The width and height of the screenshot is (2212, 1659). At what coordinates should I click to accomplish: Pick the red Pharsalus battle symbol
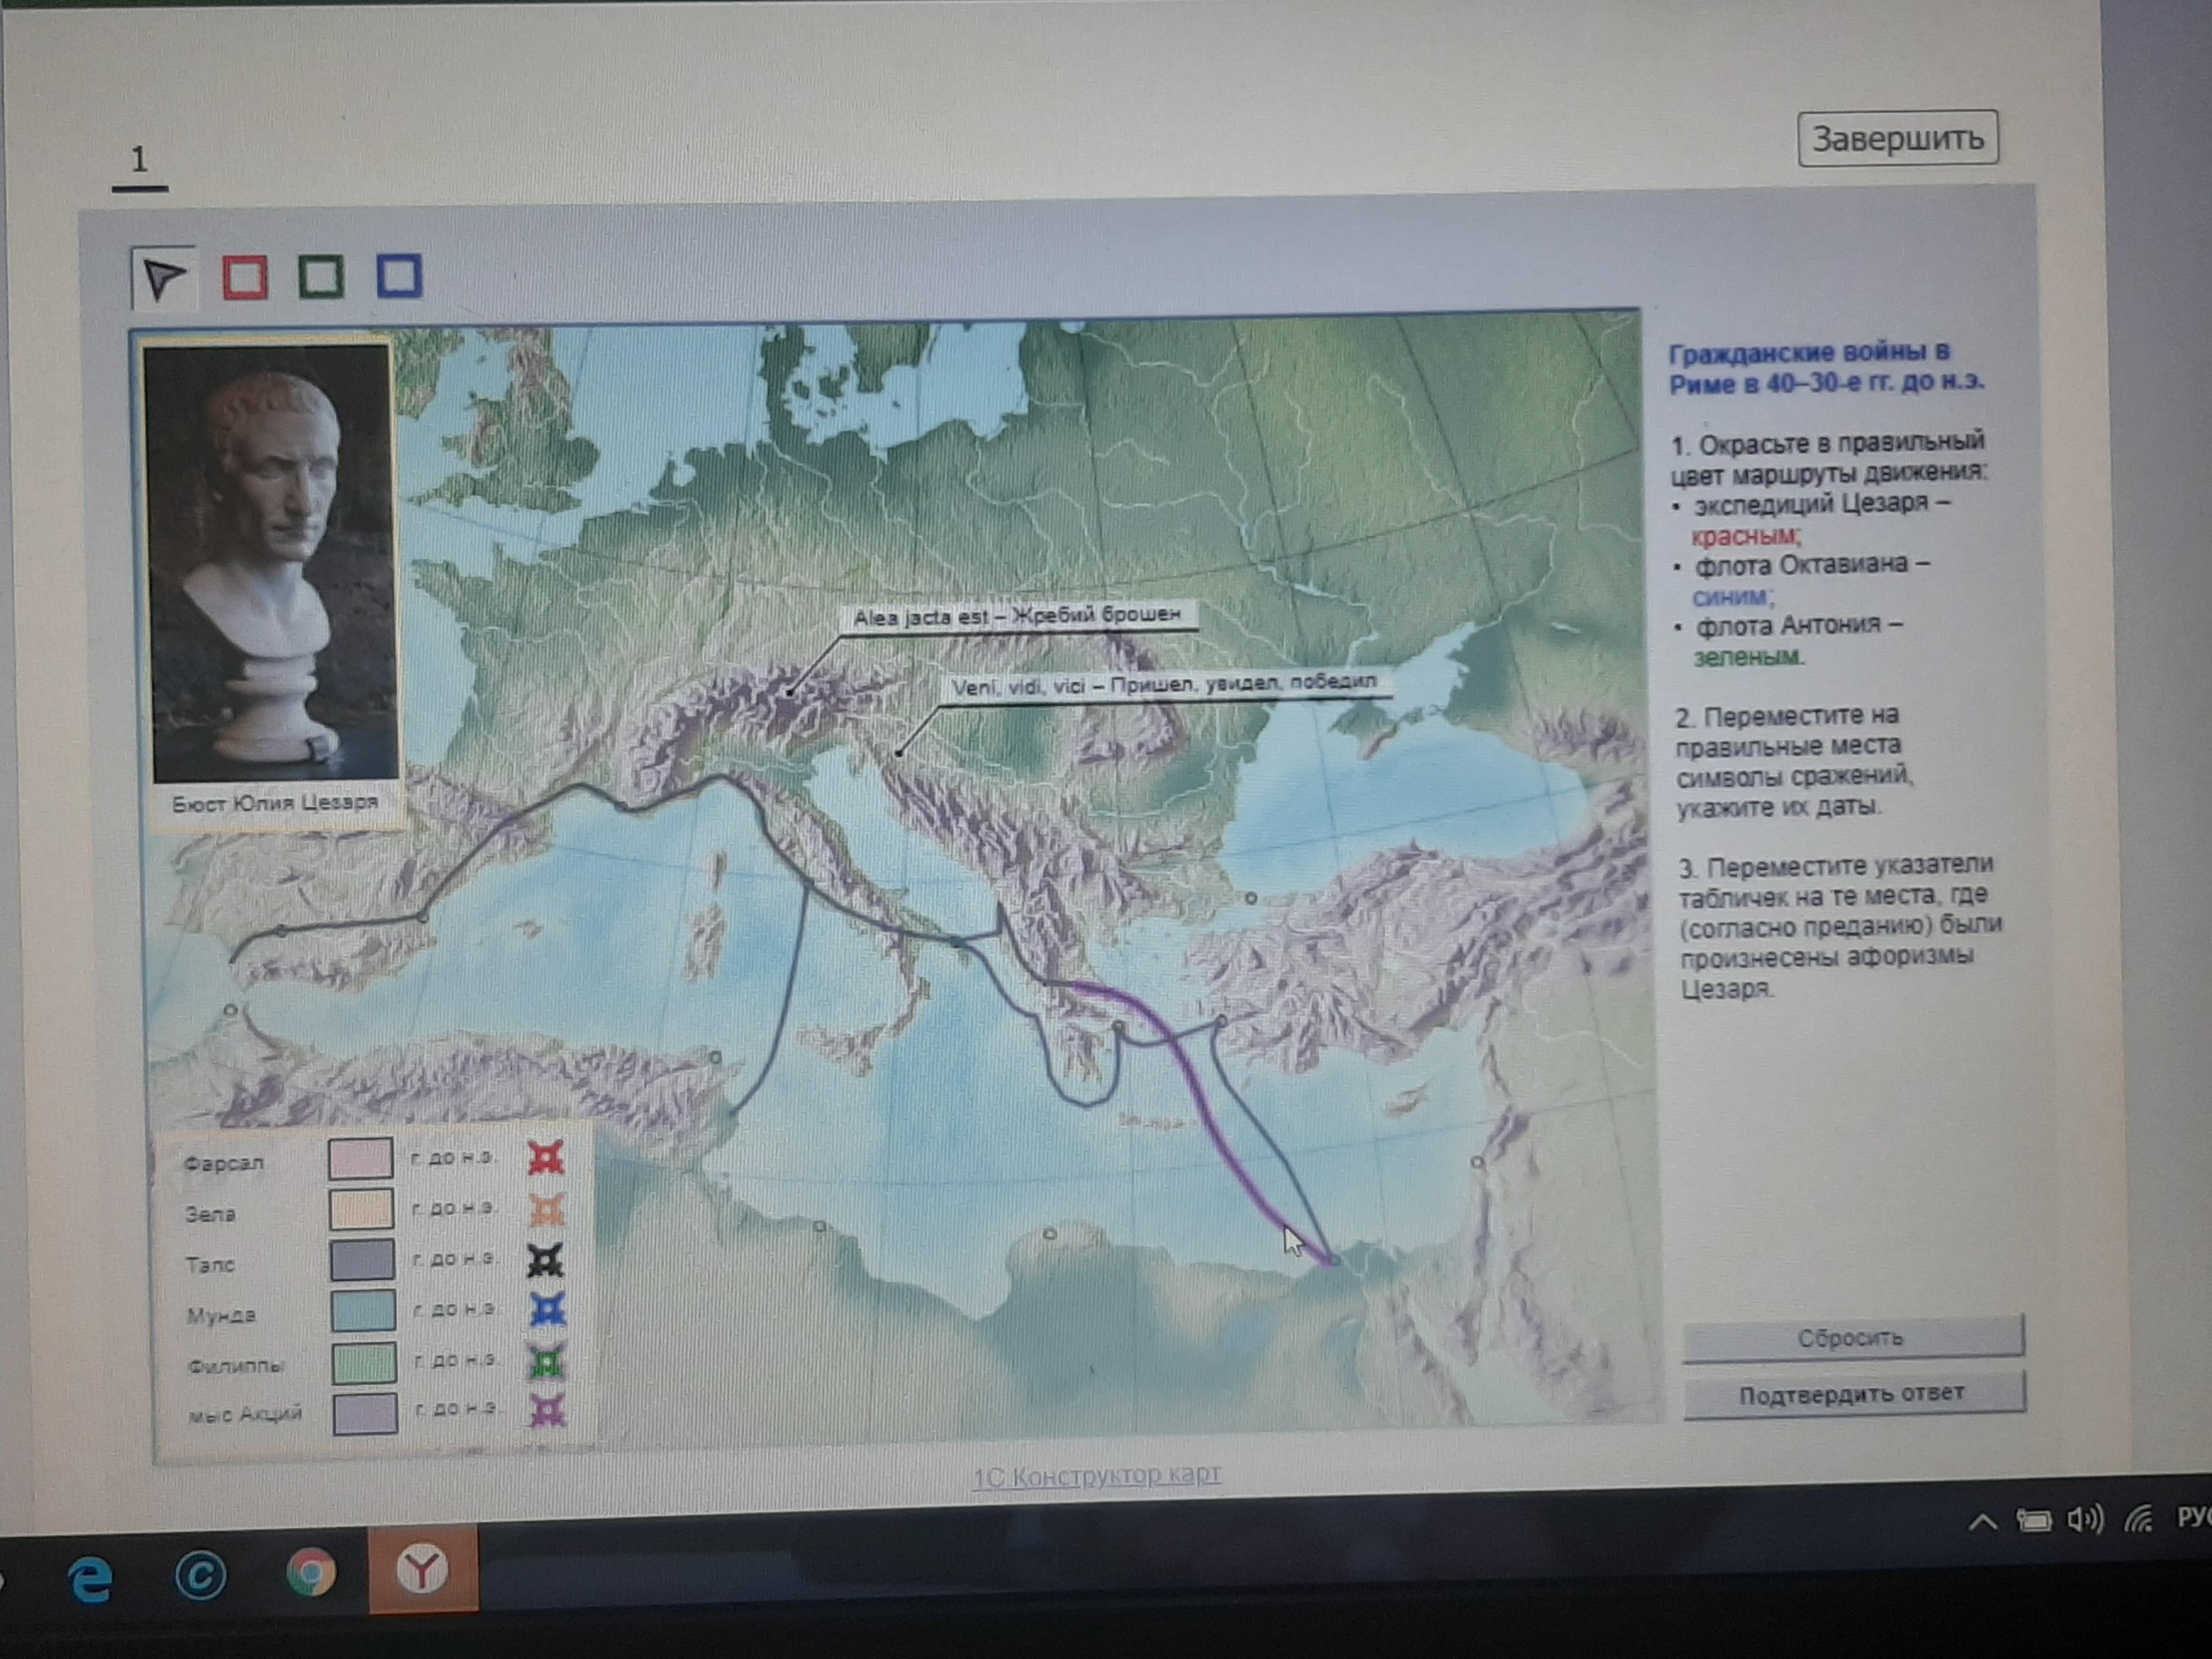coord(545,1158)
